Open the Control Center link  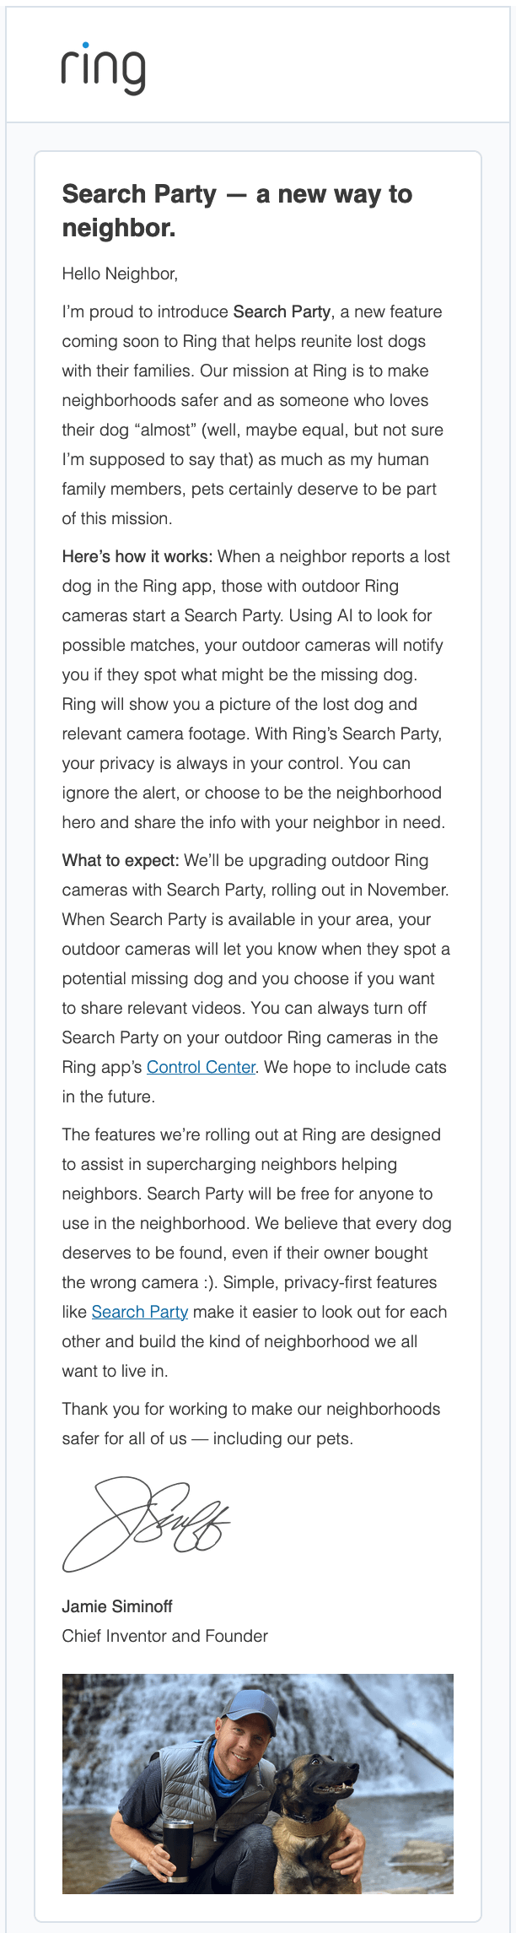(x=201, y=1067)
